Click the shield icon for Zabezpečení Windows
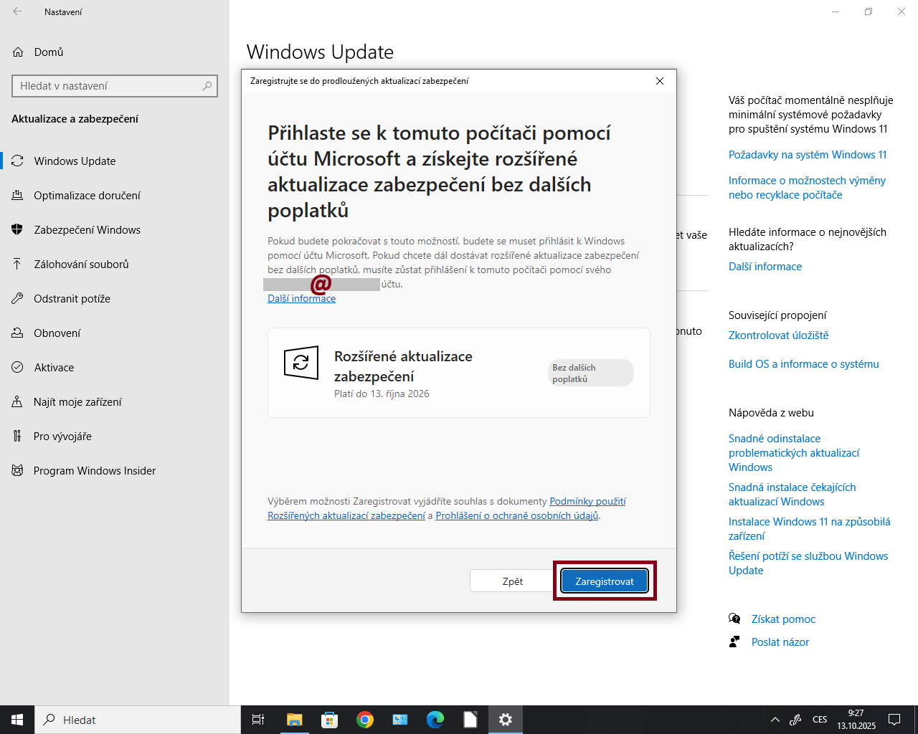918x734 pixels. point(17,229)
